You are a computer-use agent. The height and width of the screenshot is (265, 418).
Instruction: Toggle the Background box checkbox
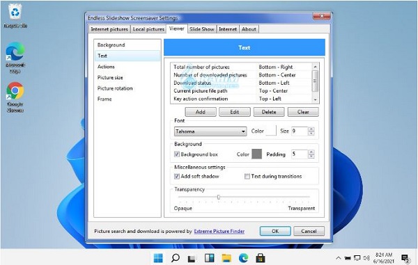177,154
